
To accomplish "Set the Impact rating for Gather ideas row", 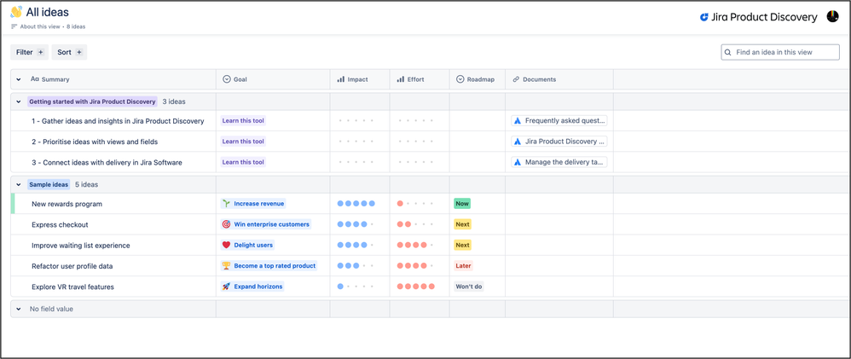I will click(x=356, y=121).
